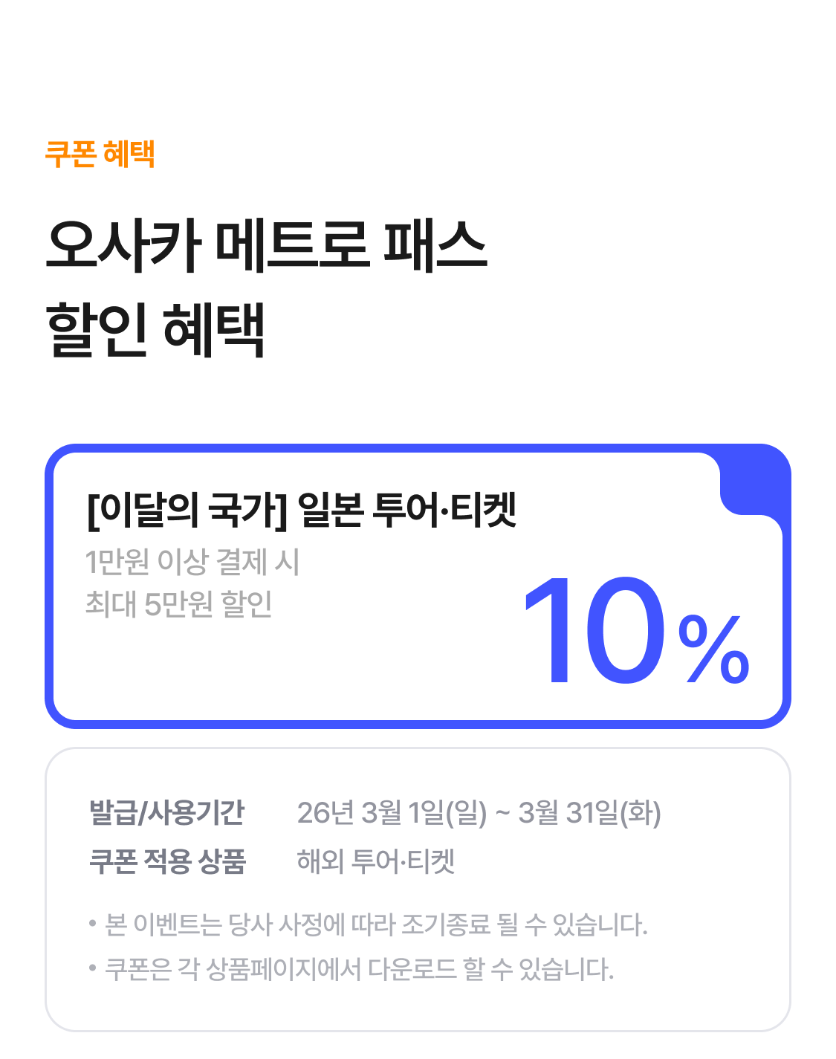Click the coupon download notice text

(360, 969)
